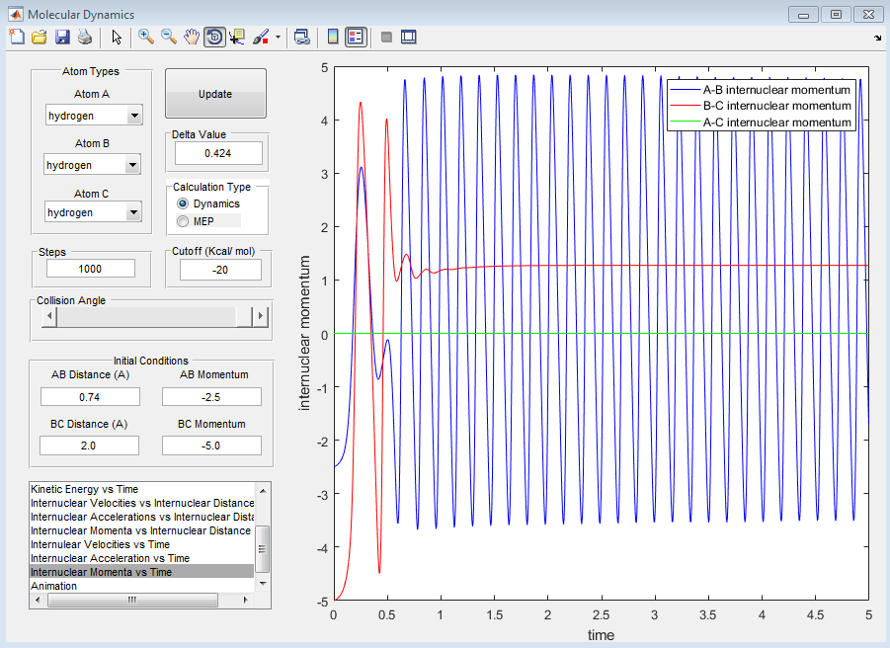Print the figure with the printer icon
The height and width of the screenshot is (648, 890).
click(x=85, y=37)
